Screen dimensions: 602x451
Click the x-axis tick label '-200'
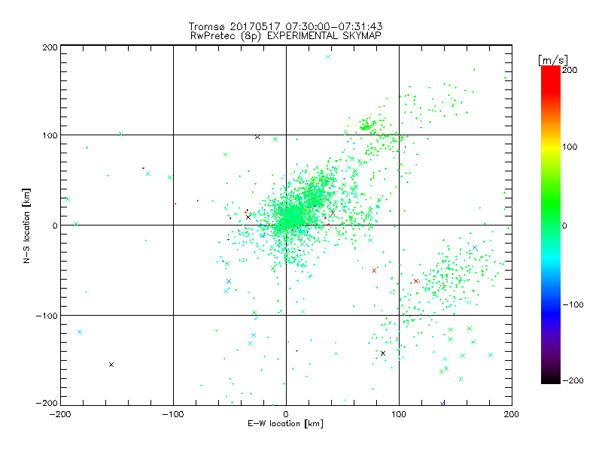click(x=60, y=414)
